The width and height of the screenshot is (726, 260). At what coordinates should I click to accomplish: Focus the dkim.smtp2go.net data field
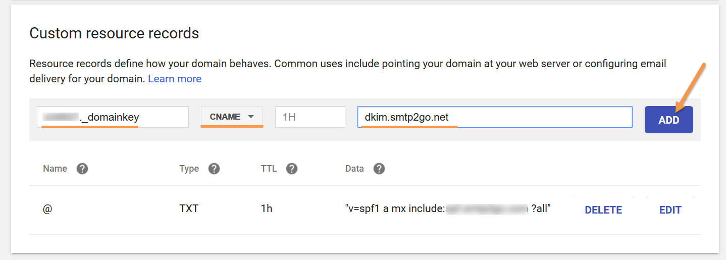pos(495,117)
